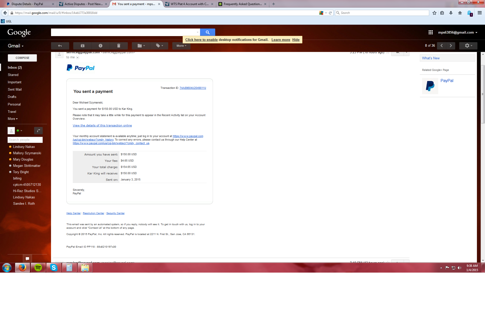The width and height of the screenshot is (485, 315).
Task: Open the transaction ID link
Action: pos(193,88)
